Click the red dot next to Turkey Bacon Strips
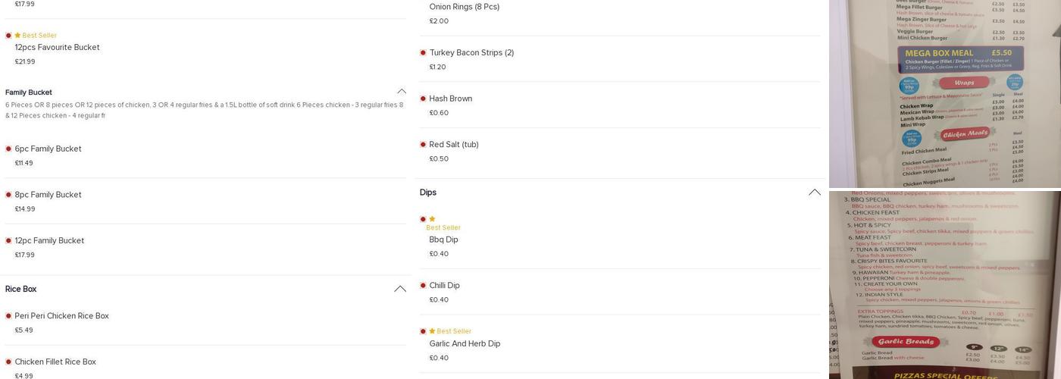The height and width of the screenshot is (379, 1061). [423, 53]
